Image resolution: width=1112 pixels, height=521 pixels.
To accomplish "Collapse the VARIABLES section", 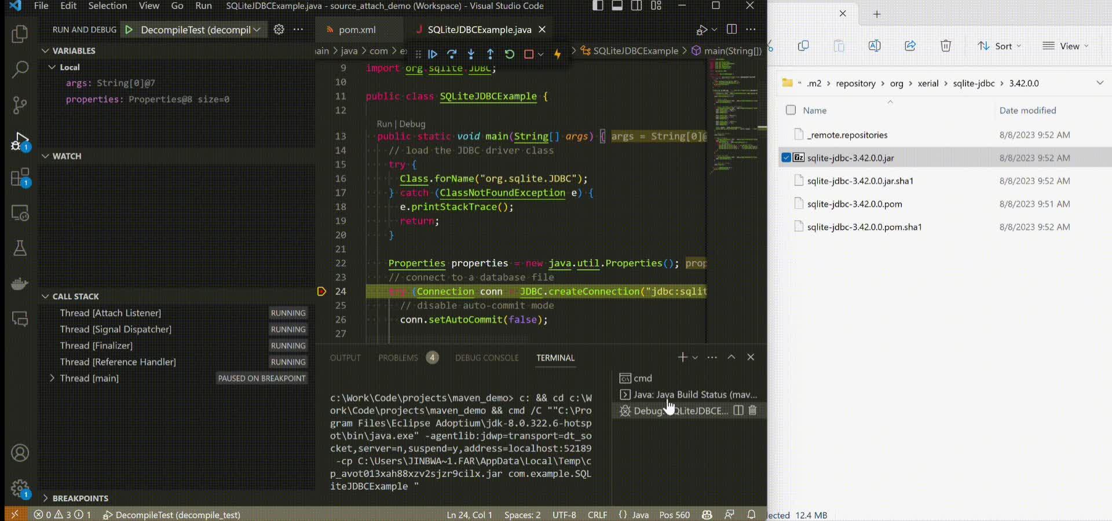I will tap(45, 50).
